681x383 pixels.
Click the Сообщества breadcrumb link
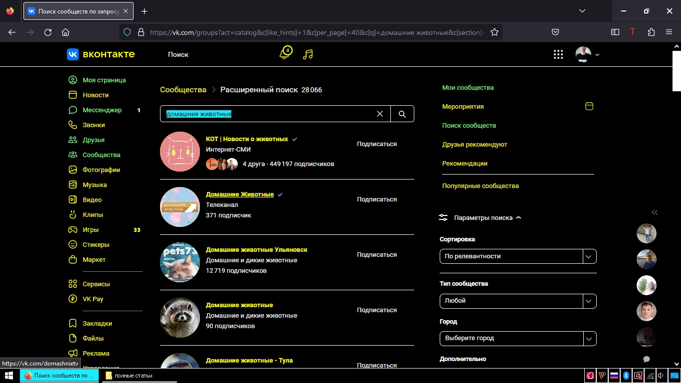(x=183, y=90)
